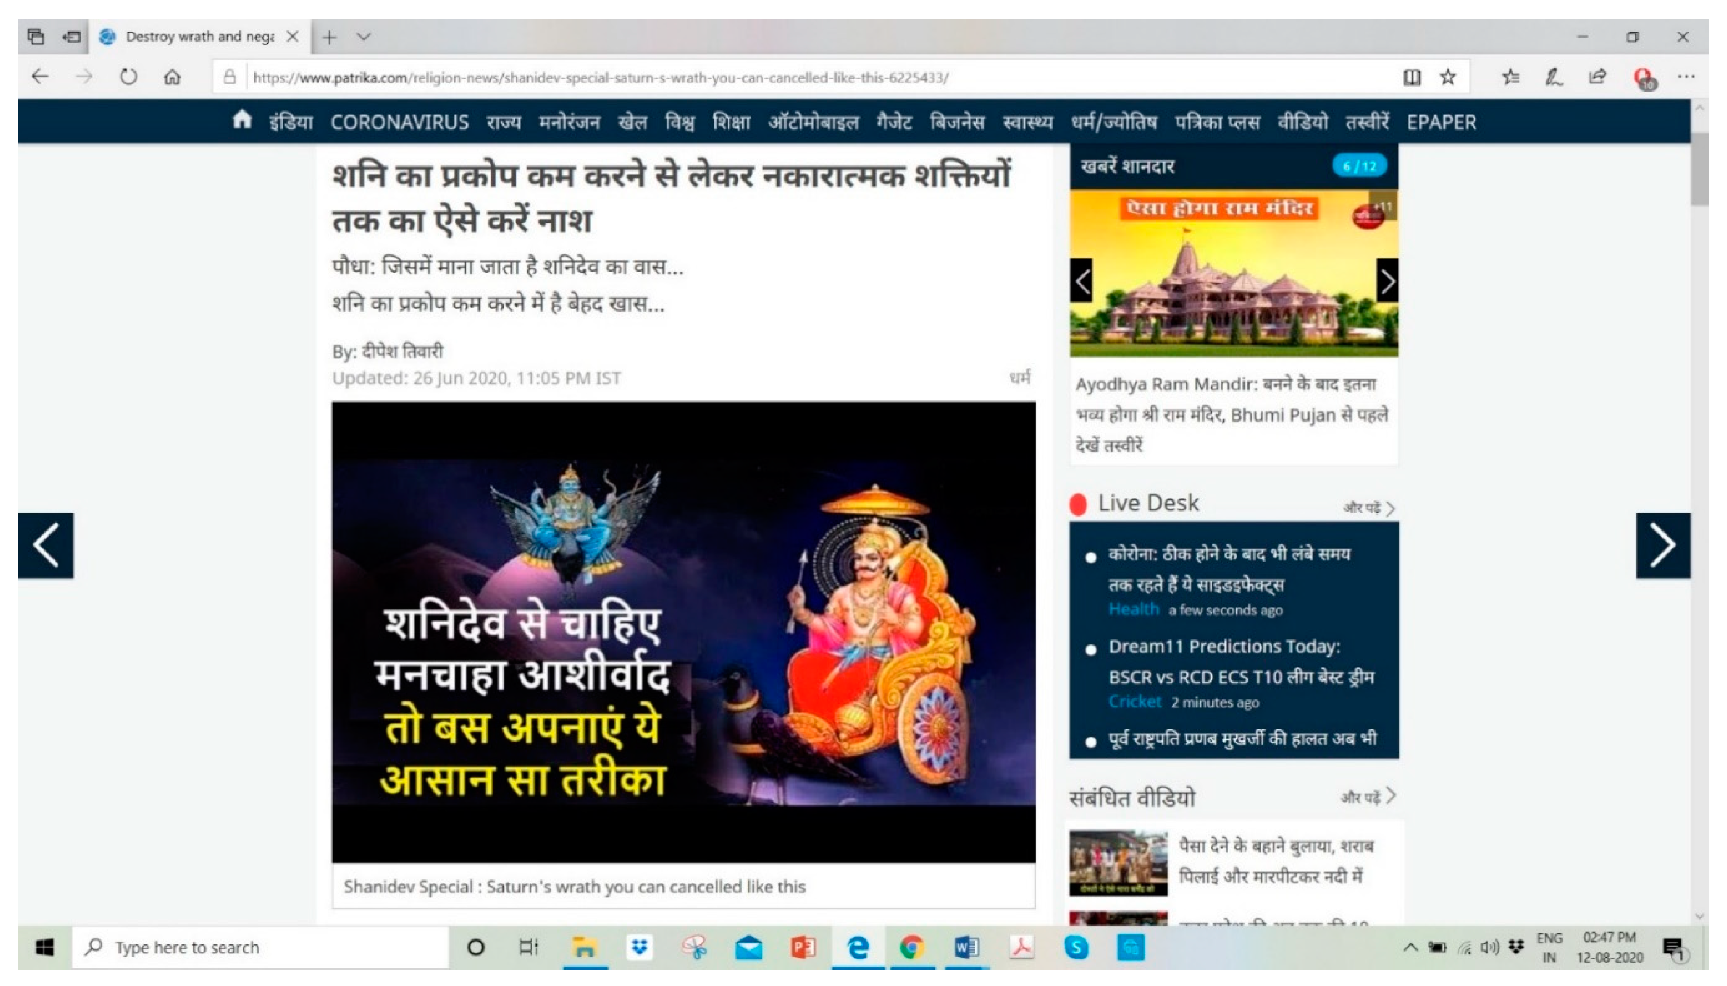Refresh the page with reload icon
1727x986 pixels.
coord(128,77)
